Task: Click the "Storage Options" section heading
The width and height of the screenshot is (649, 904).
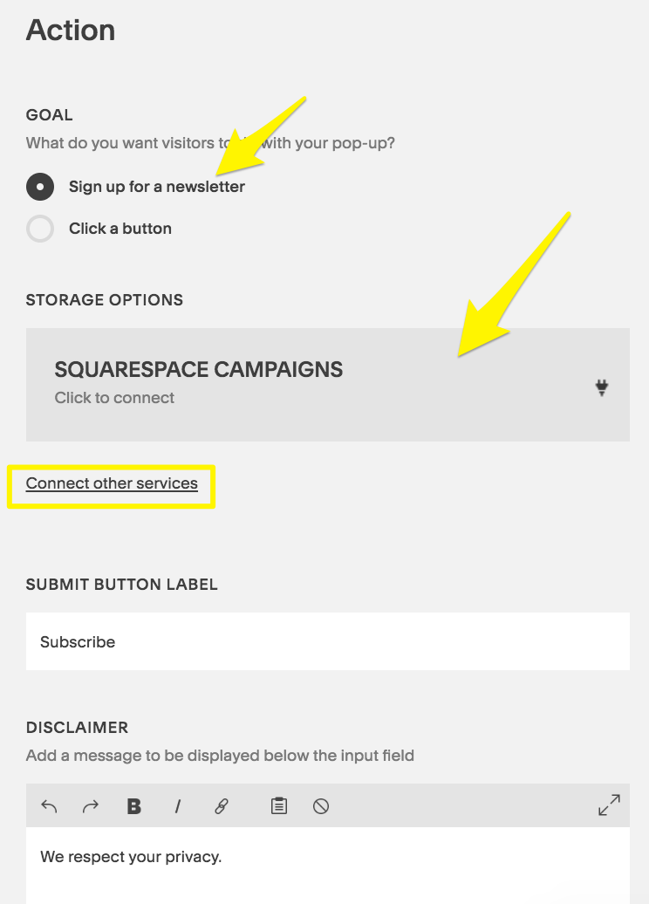Action: (105, 300)
